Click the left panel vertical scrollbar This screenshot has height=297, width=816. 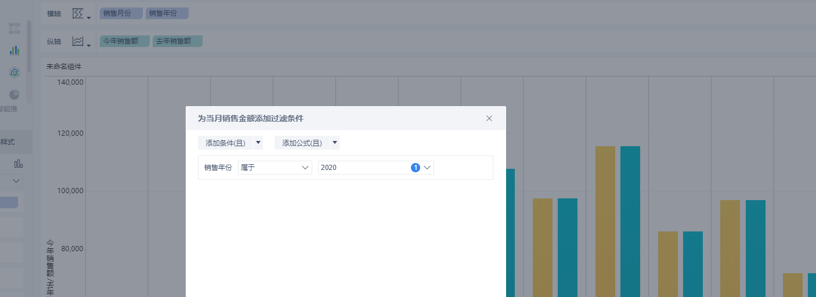pyautogui.click(x=28, y=46)
